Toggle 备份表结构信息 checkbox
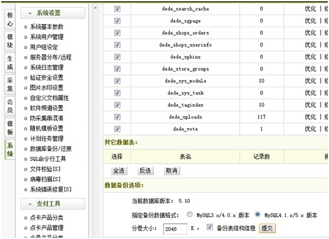The height and width of the screenshot is (239, 329). 209,227
